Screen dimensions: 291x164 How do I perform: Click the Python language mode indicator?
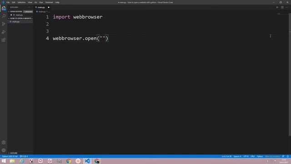[260, 156]
